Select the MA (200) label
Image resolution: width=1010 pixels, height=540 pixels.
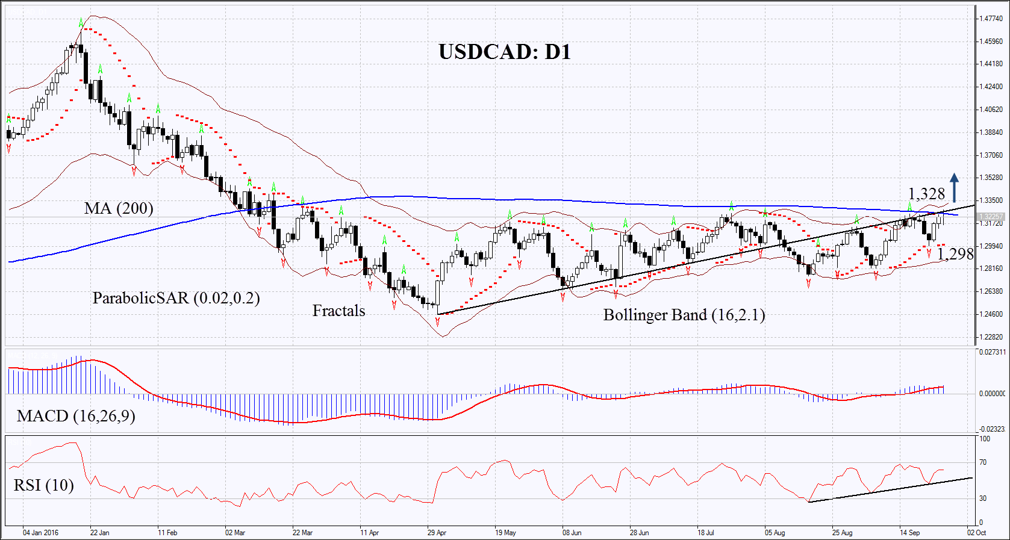tap(119, 208)
